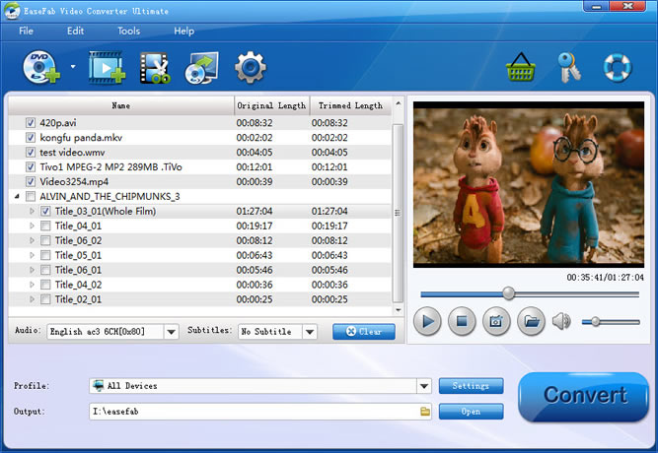Image resolution: width=658 pixels, height=453 pixels.
Task: Click the Load DVD disc icon
Action: coord(41,68)
